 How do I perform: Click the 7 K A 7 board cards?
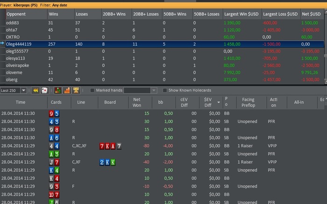coord(110,146)
